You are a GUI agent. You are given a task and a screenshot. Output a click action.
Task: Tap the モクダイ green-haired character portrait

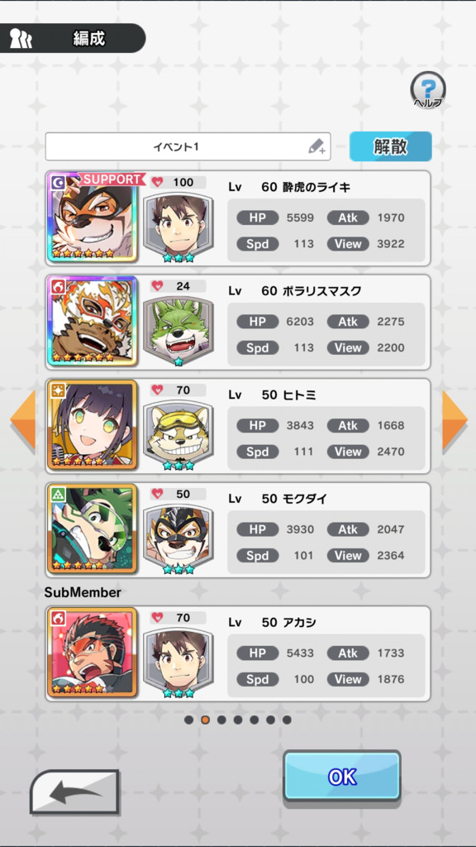point(92,529)
